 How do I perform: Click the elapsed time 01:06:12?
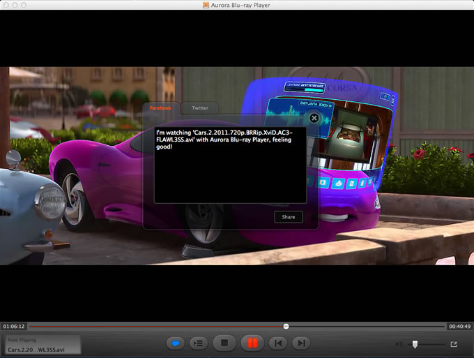click(x=14, y=327)
